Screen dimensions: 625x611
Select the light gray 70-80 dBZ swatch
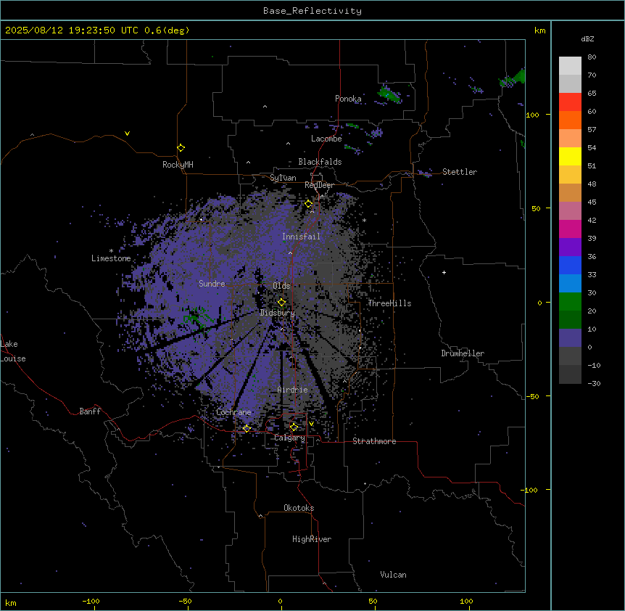point(570,66)
